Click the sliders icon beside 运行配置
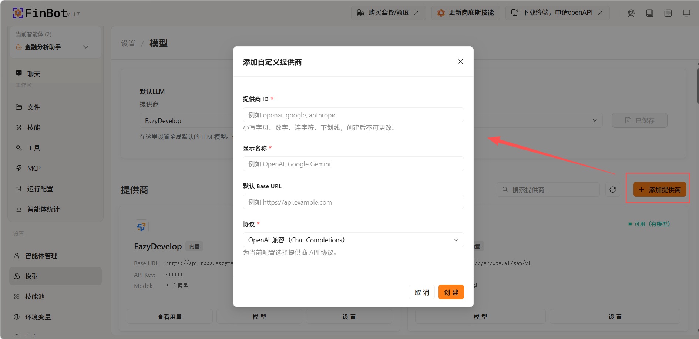The height and width of the screenshot is (339, 699). pyautogui.click(x=19, y=189)
